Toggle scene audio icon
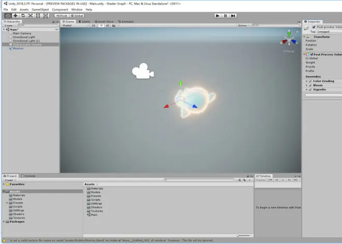Image resolution: width=342 pixels, height=244 pixels. point(107,25)
